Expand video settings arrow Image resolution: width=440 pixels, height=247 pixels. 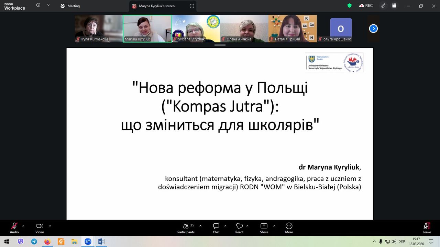(50, 226)
